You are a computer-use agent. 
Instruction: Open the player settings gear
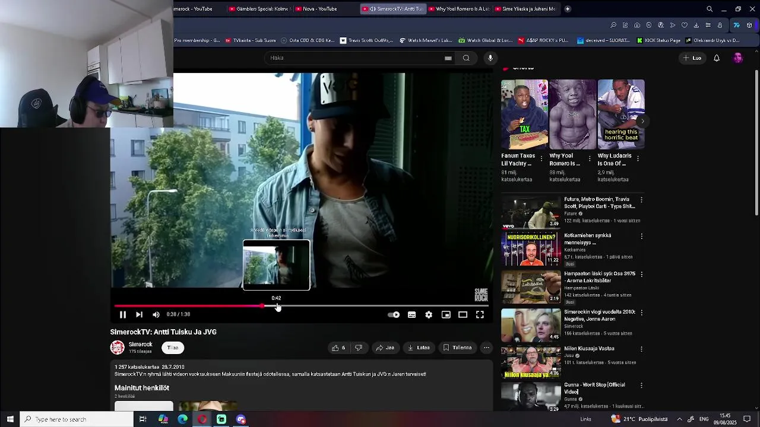pyautogui.click(x=429, y=314)
